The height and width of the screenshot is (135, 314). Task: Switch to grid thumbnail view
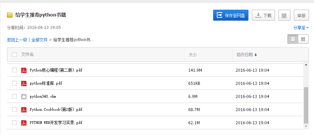[303, 39]
